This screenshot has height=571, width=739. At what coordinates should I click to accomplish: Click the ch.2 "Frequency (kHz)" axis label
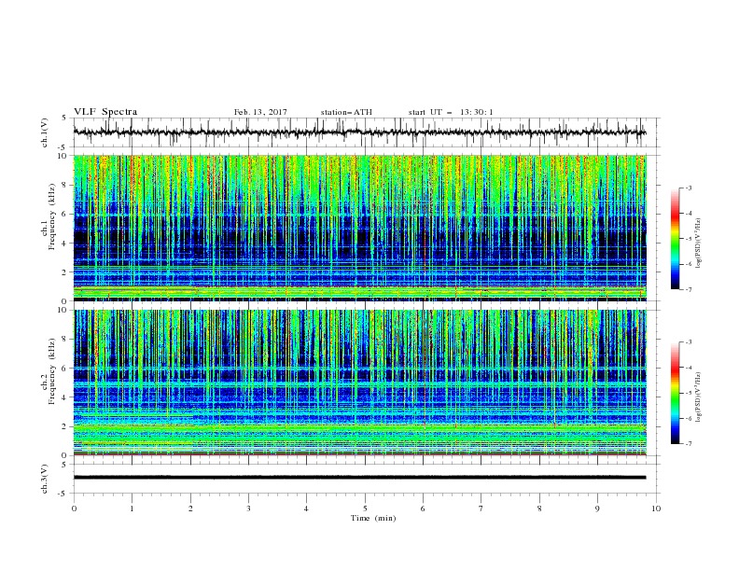pyautogui.click(x=52, y=370)
